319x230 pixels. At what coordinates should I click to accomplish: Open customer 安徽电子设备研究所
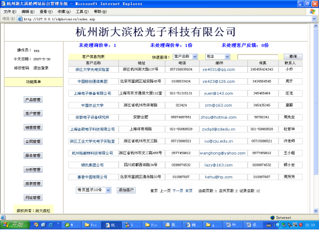click(92, 117)
